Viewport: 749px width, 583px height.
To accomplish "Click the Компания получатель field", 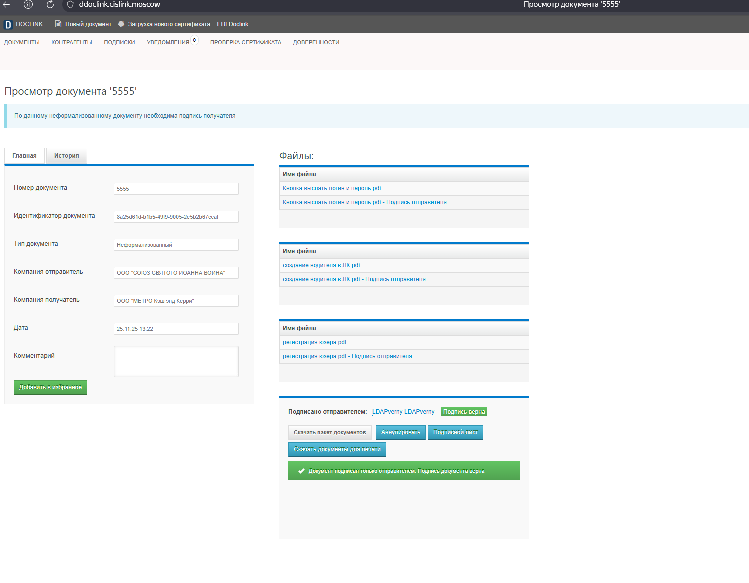I will coord(176,301).
